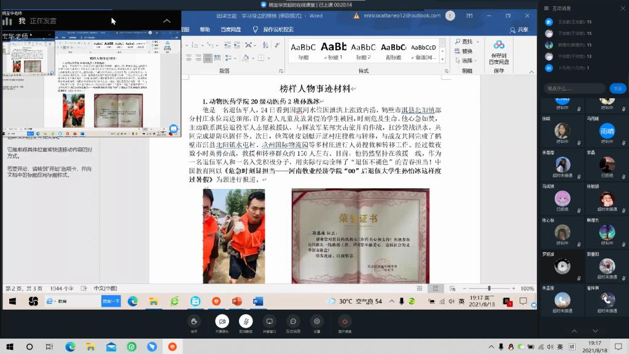Click the Replace (替换) button in ribbon
Image resolution: width=629 pixels, height=354 pixels.
(464, 51)
